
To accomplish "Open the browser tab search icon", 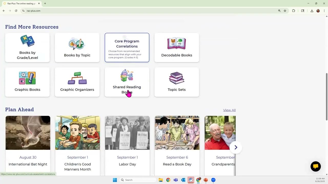I will pyautogui.click(x=303, y=11).
